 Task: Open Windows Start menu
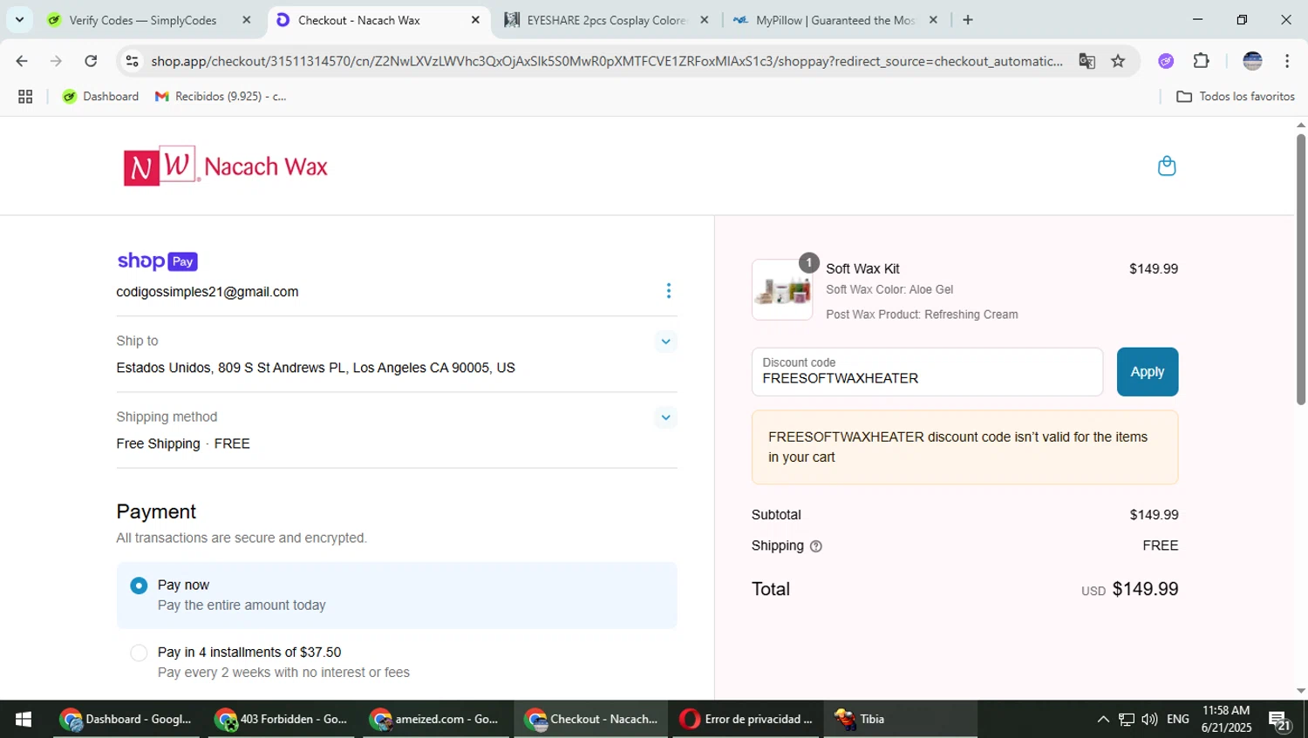24,719
